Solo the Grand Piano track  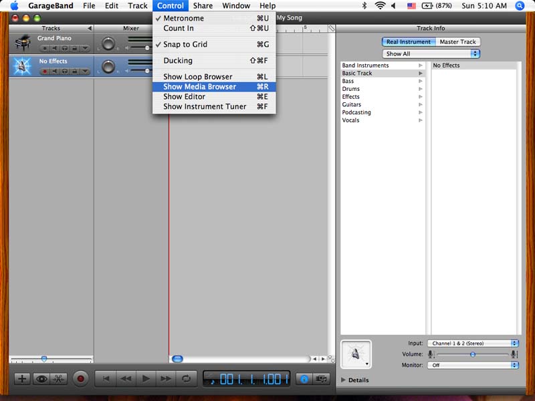(x=64, y=48)
